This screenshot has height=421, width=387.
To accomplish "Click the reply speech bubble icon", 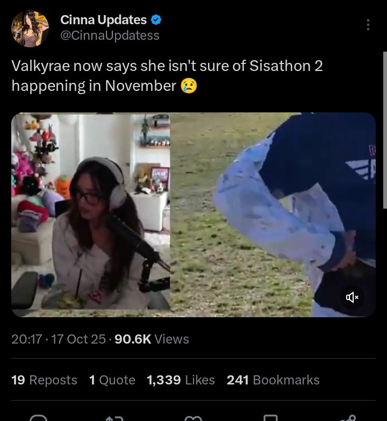I will [x=38, y=418].
